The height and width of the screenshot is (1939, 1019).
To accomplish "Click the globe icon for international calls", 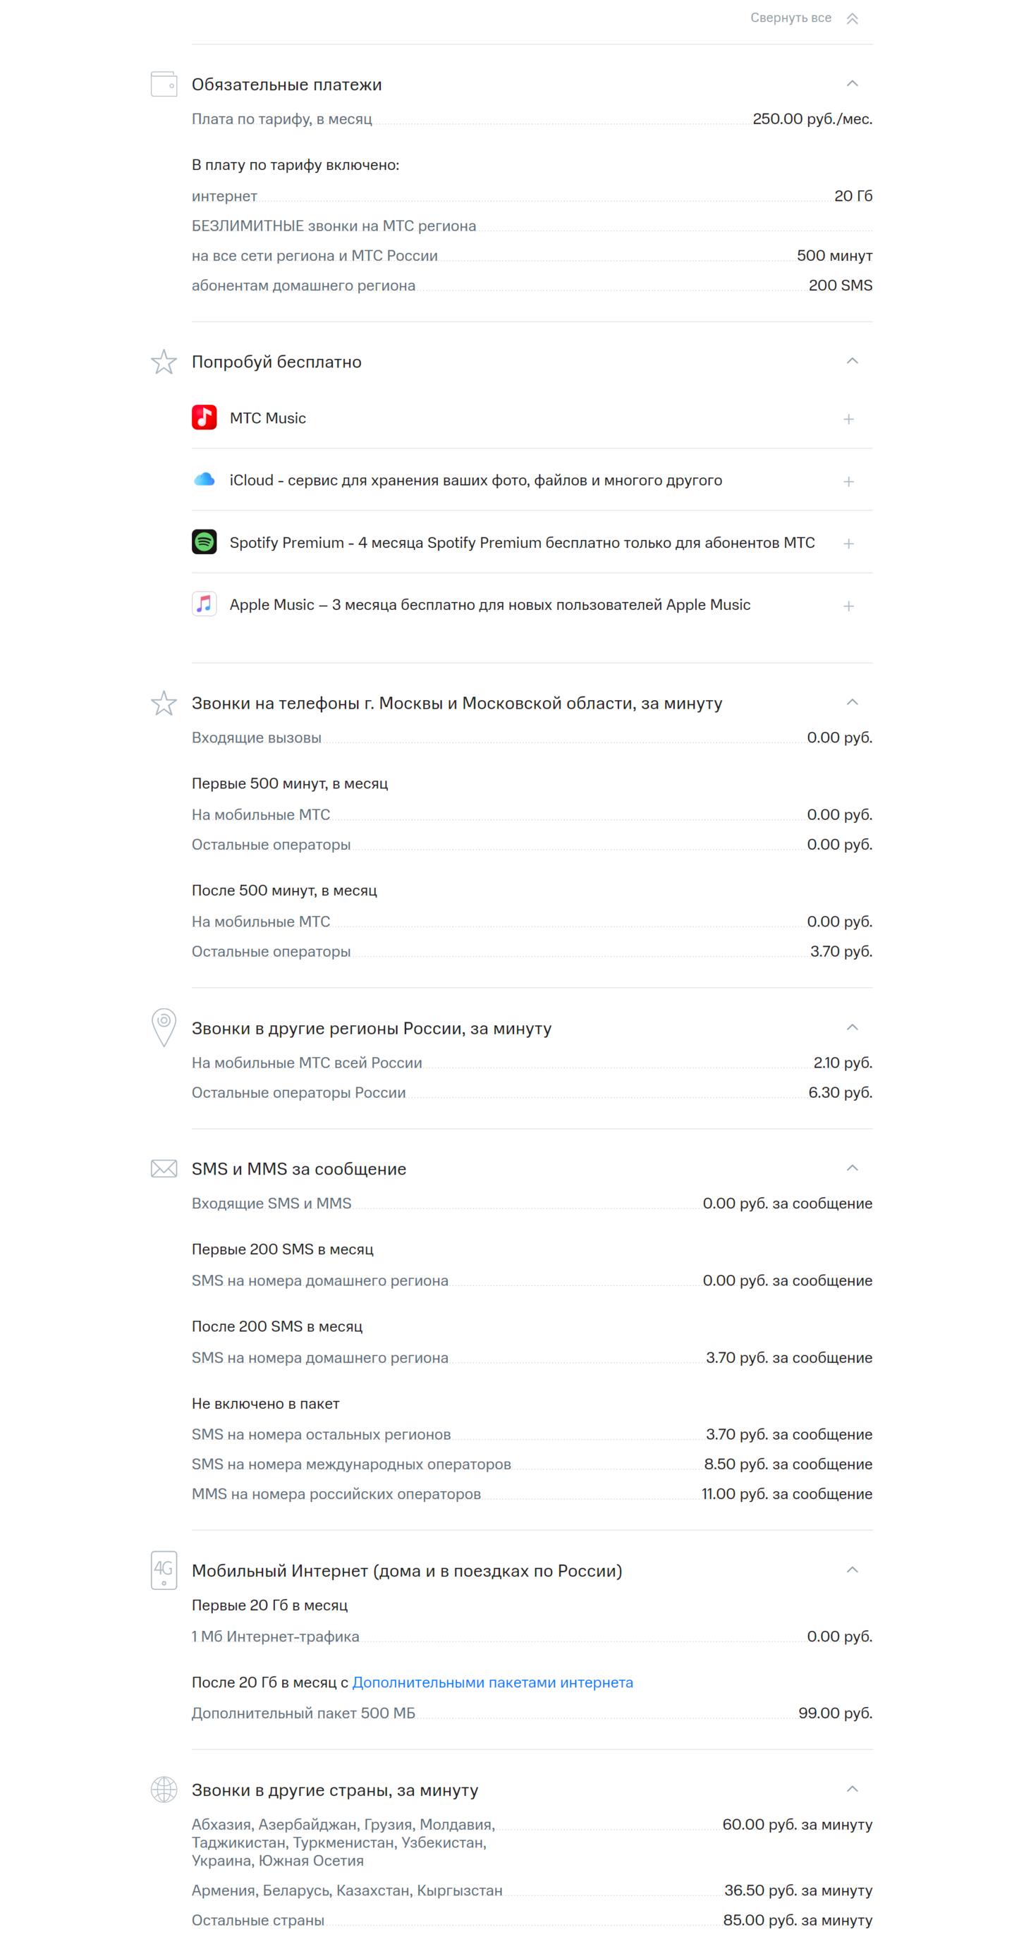I will [x=164, y=1790].
